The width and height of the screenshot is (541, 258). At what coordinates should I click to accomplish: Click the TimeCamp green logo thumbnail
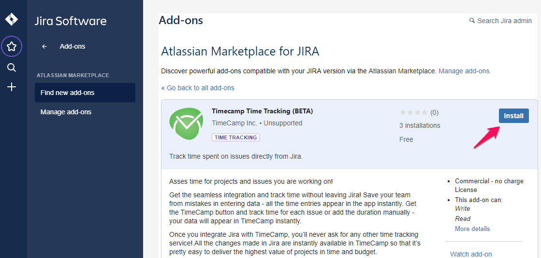[x=186, y=124]
